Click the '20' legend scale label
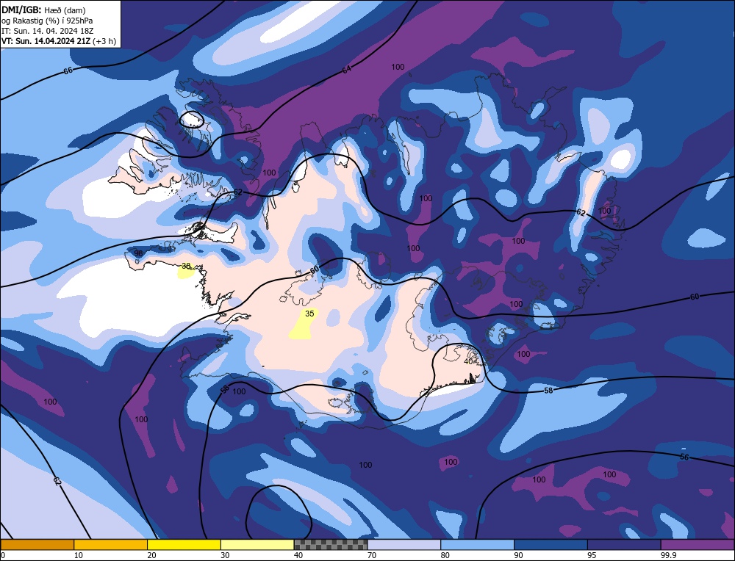The width and height of the screenshot is (735, 561). click(x=151, y=555)
